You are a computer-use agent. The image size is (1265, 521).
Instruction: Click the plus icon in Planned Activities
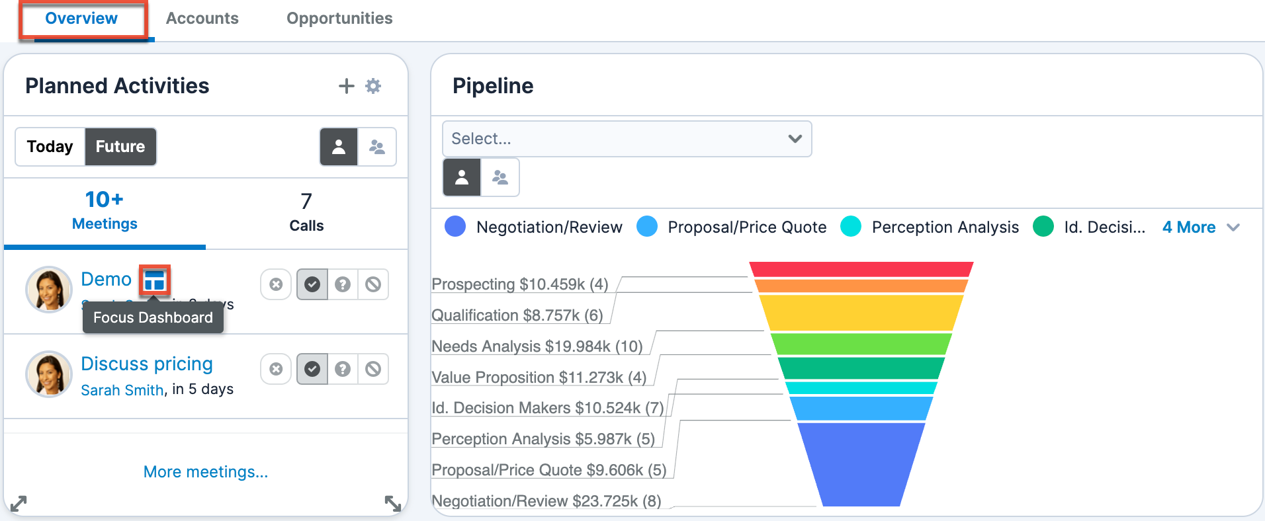[346, 86]
